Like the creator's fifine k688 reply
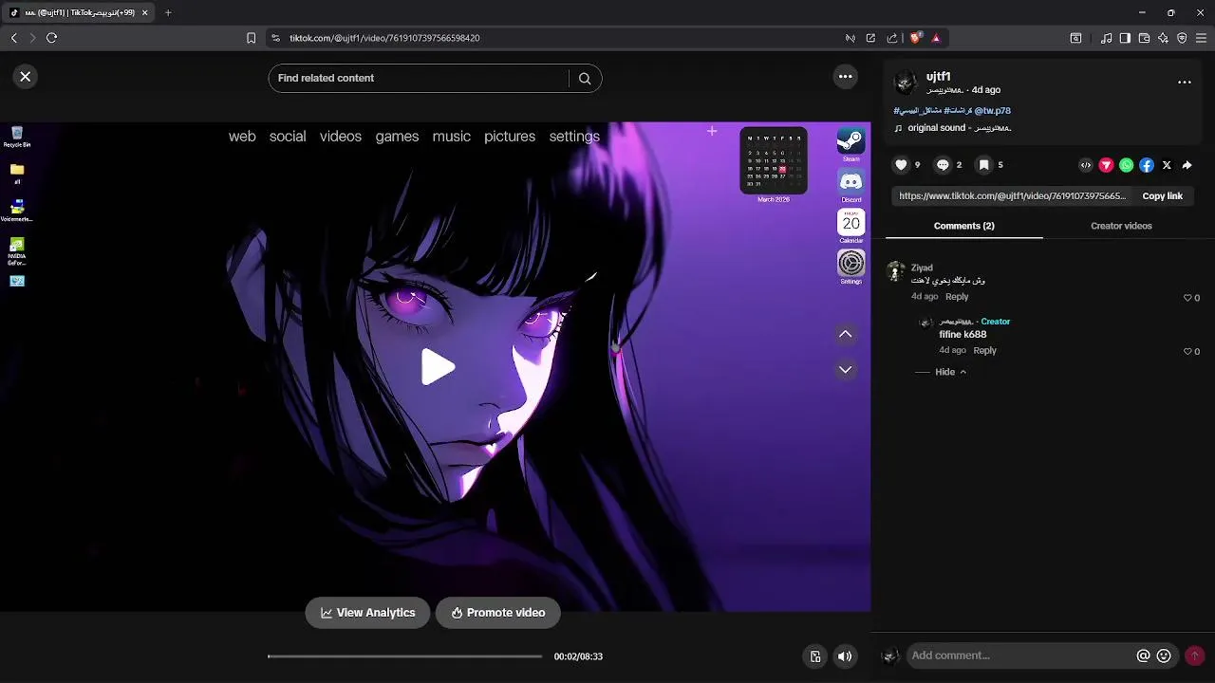Screen dimensions: 1215x683 (1187, 351)
